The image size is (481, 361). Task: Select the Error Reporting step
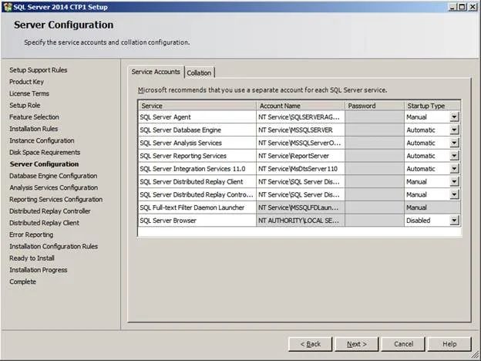32,234
